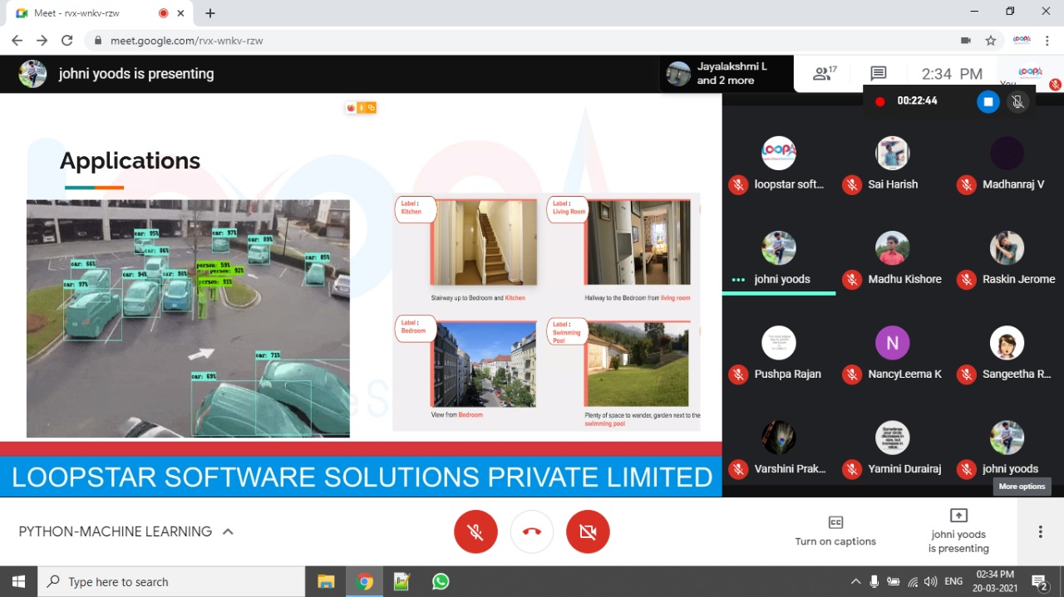Toggle recorder microphone mute
This screenshot has width=1064, height=597.
(1017, 101)
